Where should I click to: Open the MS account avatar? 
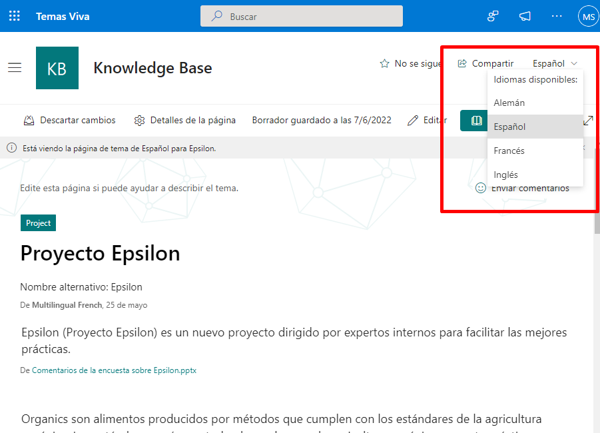coord(588,17)
